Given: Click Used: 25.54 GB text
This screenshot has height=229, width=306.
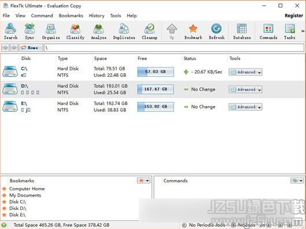Looking at the screenshot, I should 110,93.
